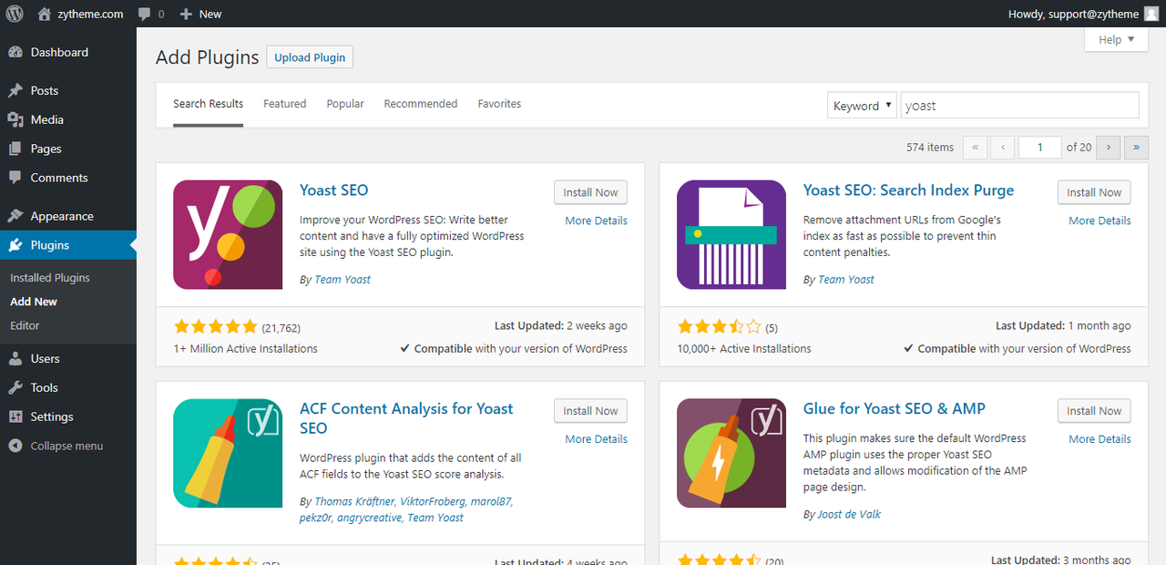Visit the zytheme.com site home icon
Image resolution: width=1166 pixels, height=565 pixels.
pos(45,14)
